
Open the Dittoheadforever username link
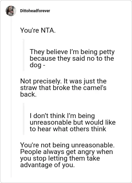tap(35, 11)
